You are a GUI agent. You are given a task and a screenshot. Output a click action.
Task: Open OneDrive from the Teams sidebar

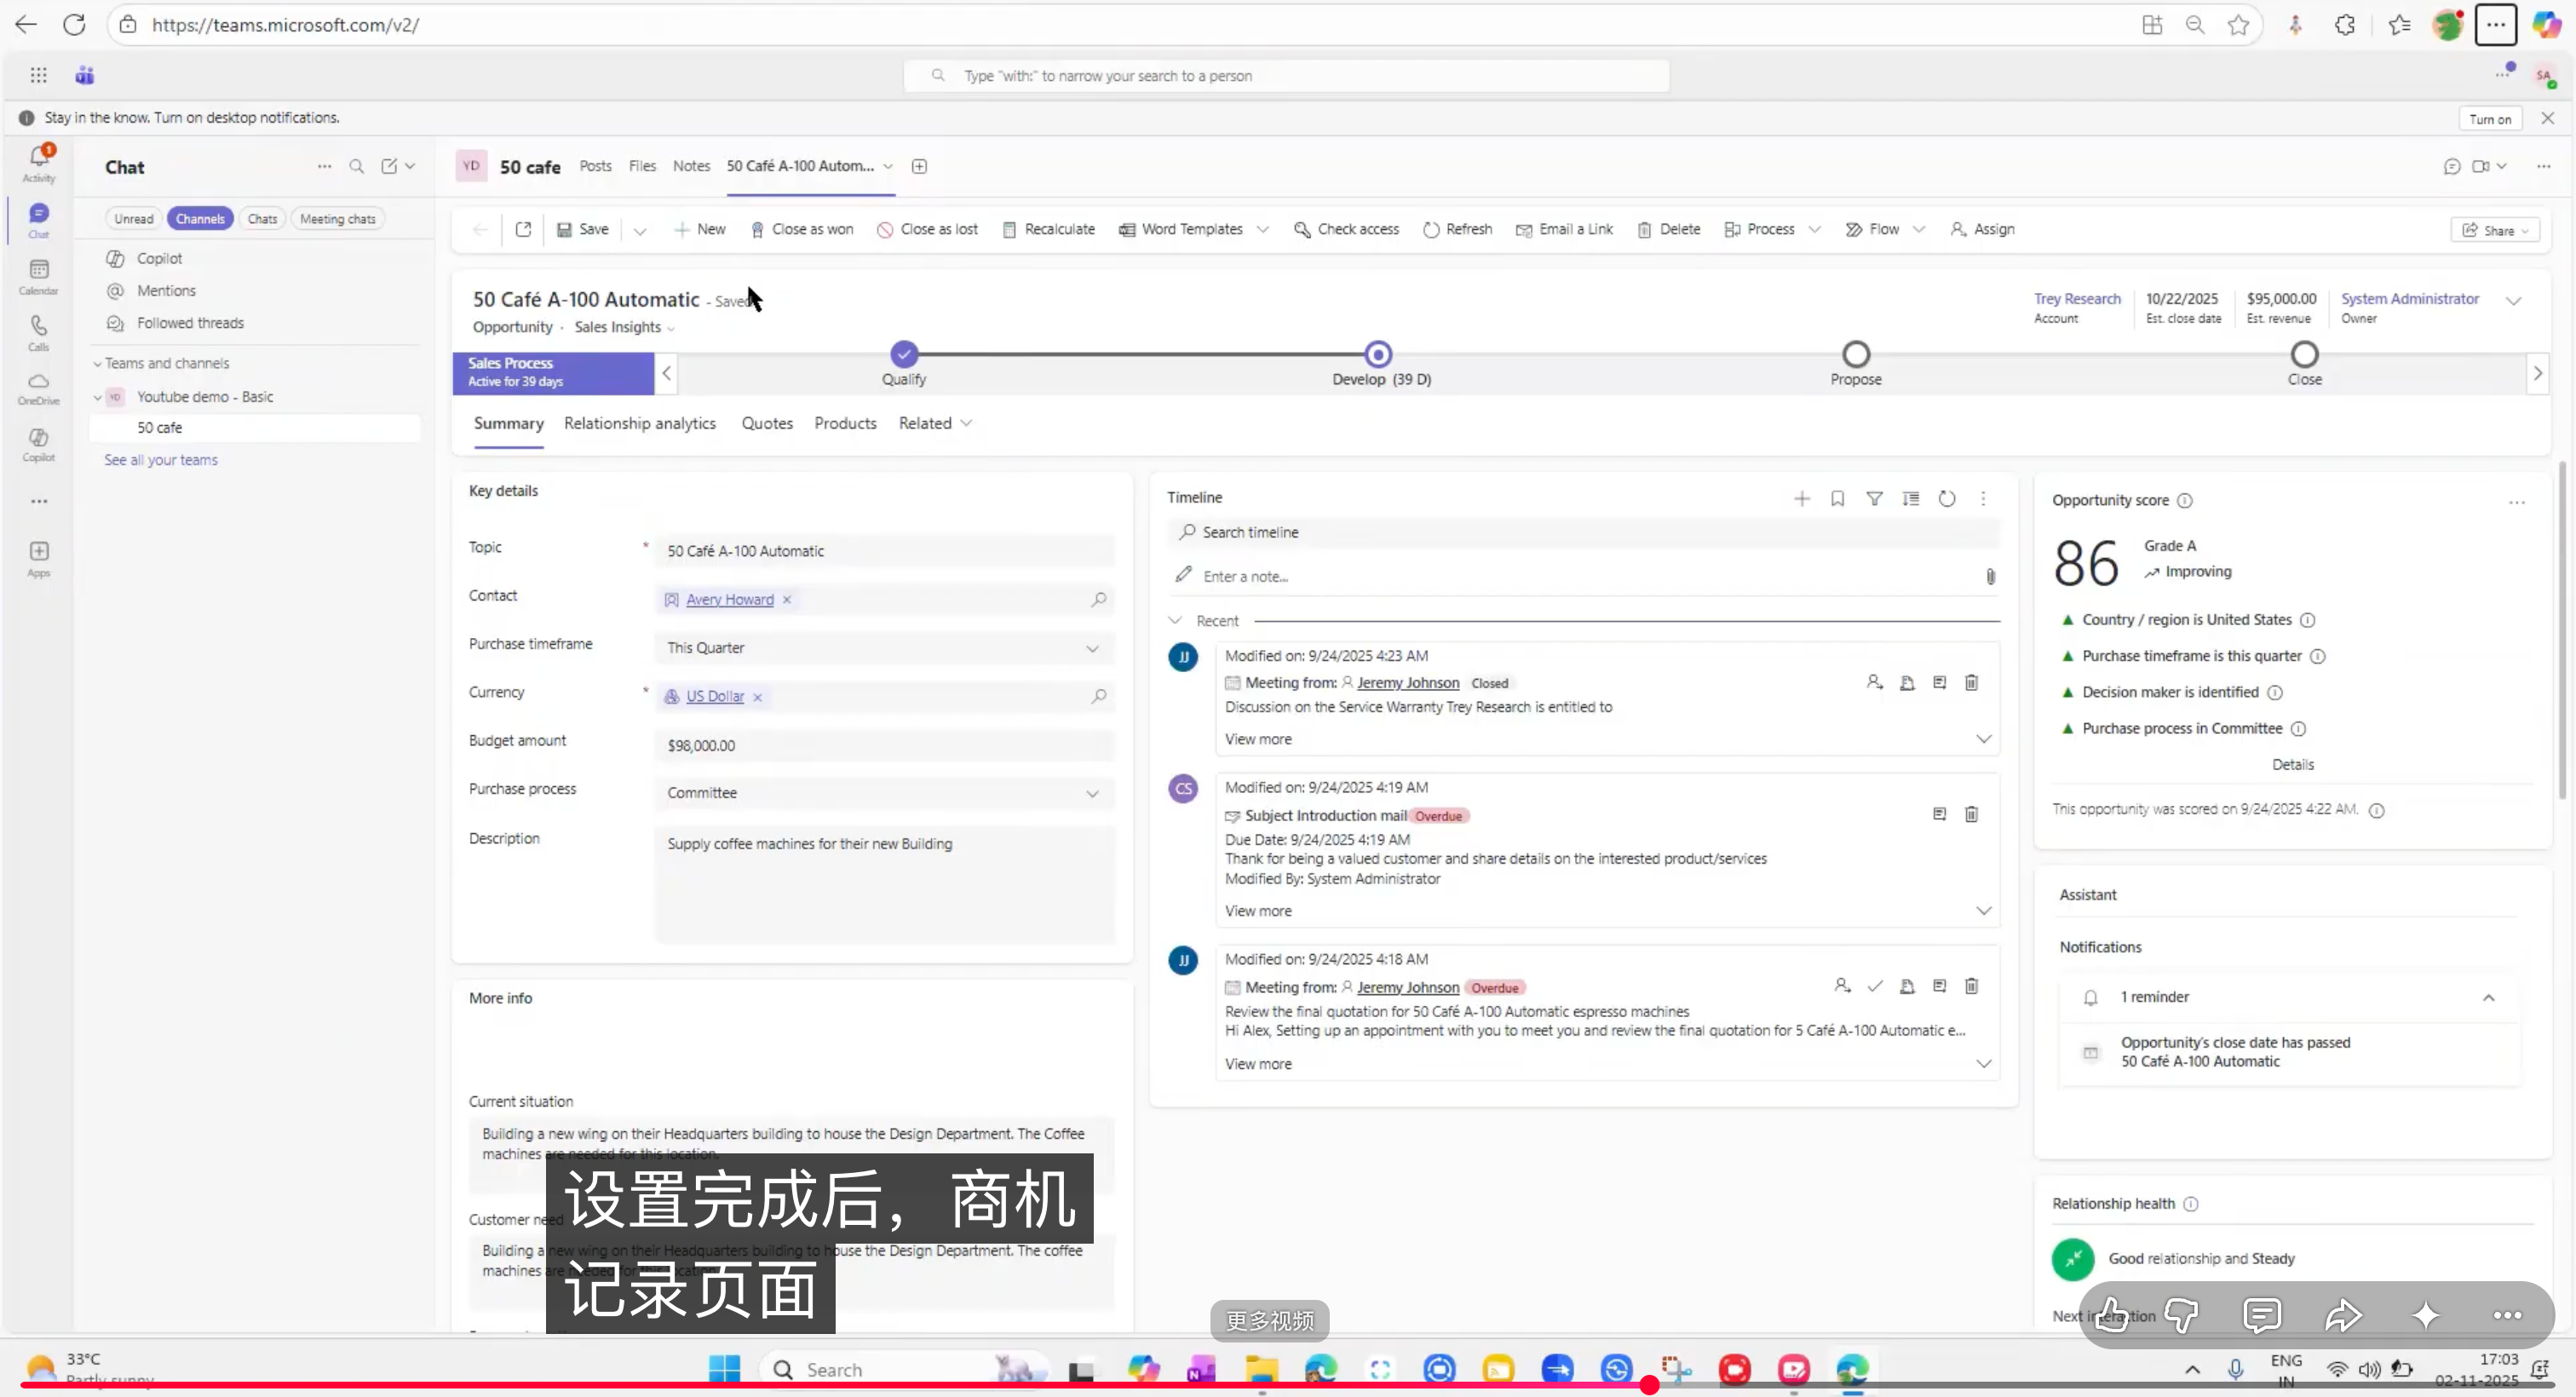click(x=39, y=389)
